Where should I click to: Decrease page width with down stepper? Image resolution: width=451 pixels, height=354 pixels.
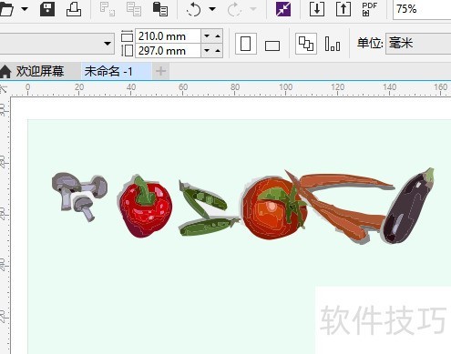coord(207,36)
